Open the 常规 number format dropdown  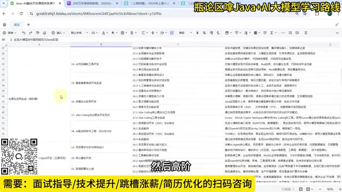pyautogui.click(x=185, y=33)
